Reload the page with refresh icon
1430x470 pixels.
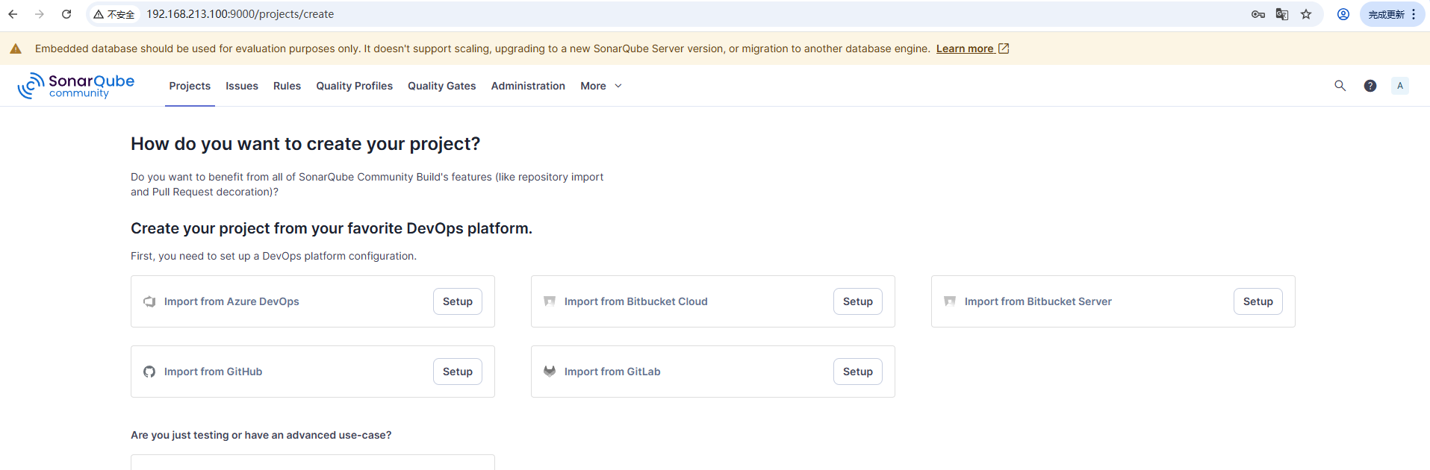[x=66, y=14]
